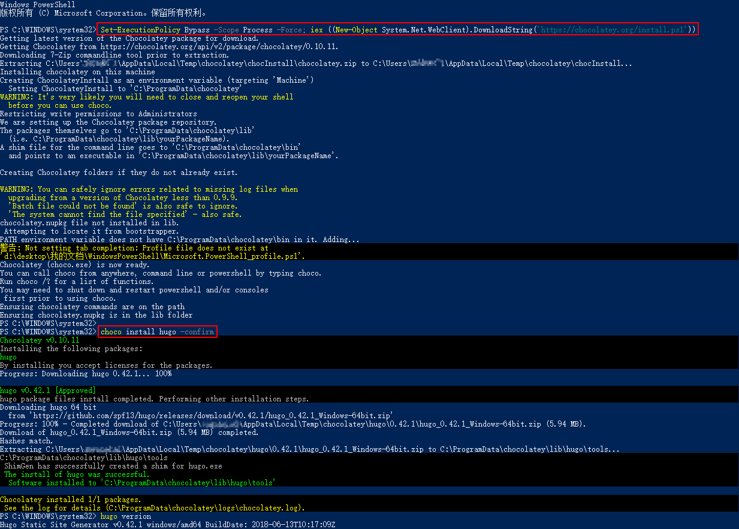Click green 'hugo v0.42.1 [Approved]' line

coord(48,390)
